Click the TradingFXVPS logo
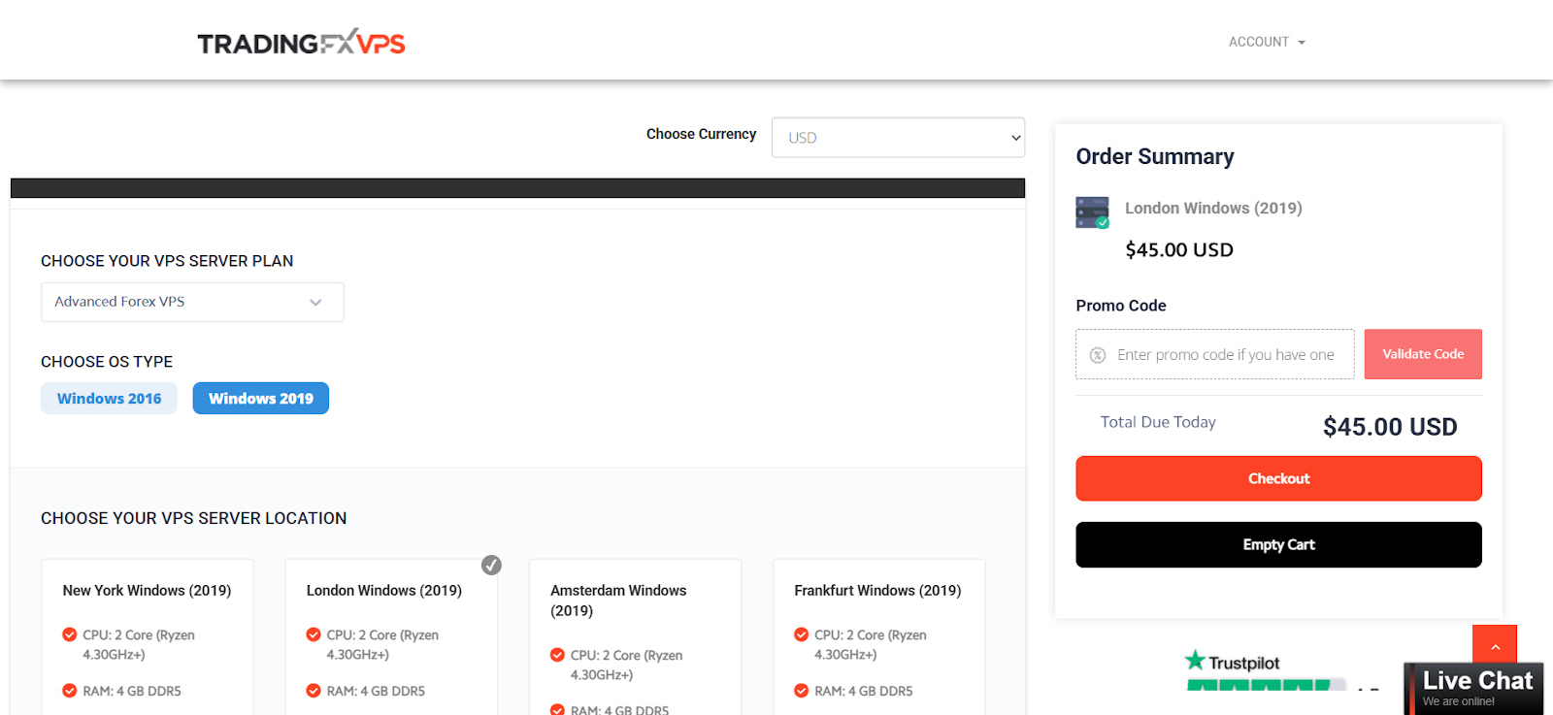Screen dimensions: 1553x715 coord(301,42)
